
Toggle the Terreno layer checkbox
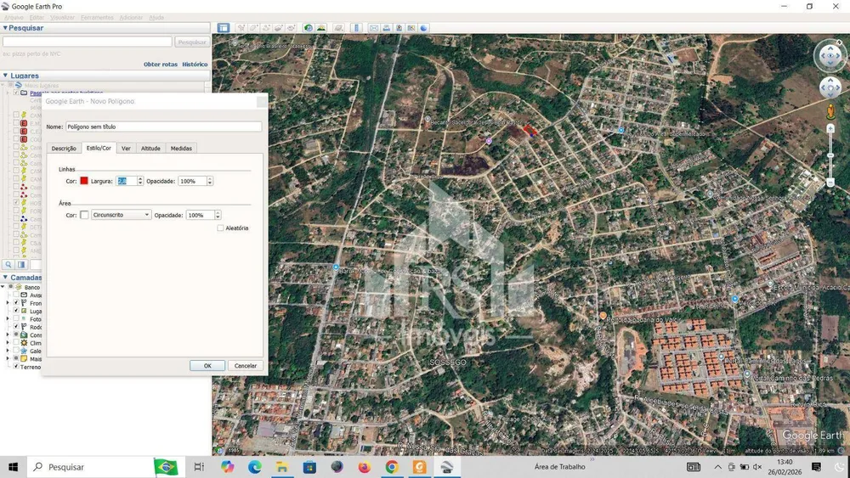[x=16, y=367]
